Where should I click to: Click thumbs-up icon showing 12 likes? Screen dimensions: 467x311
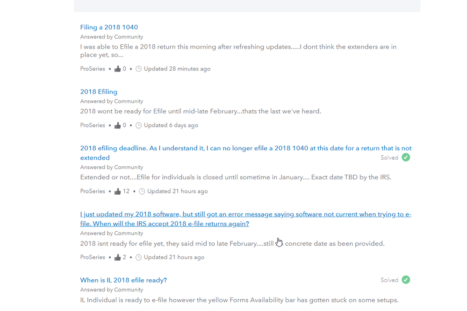(118, 191)
